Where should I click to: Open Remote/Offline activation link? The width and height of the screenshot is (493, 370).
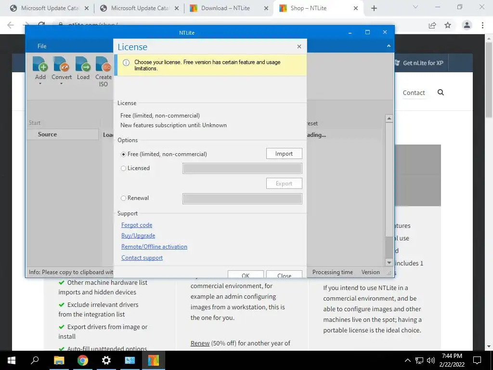154,247
